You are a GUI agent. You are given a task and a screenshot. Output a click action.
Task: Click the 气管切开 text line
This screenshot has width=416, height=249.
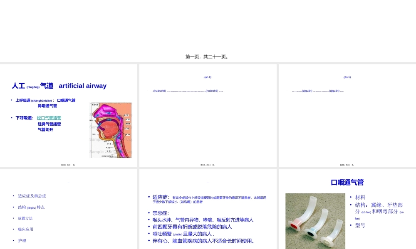pos(45,129)
